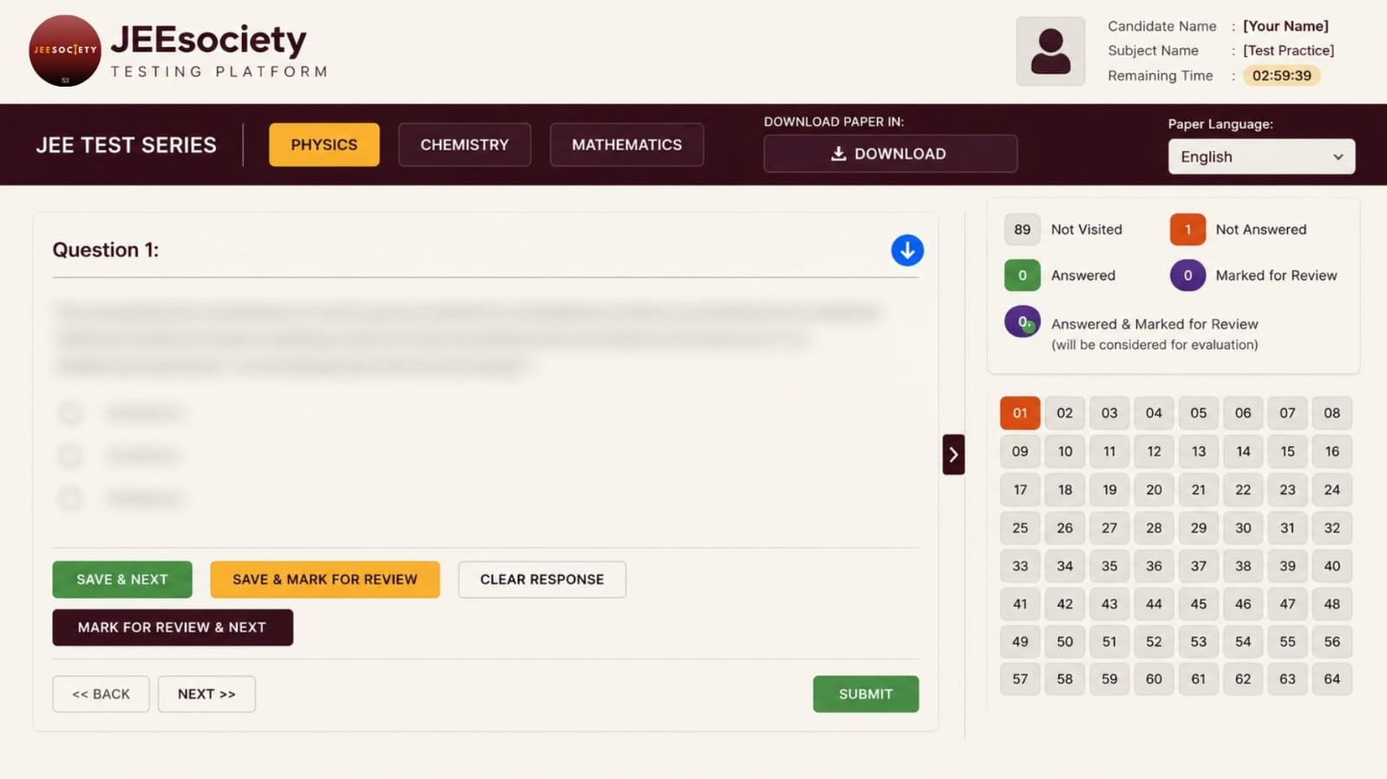Jump to question 43

1109,604
